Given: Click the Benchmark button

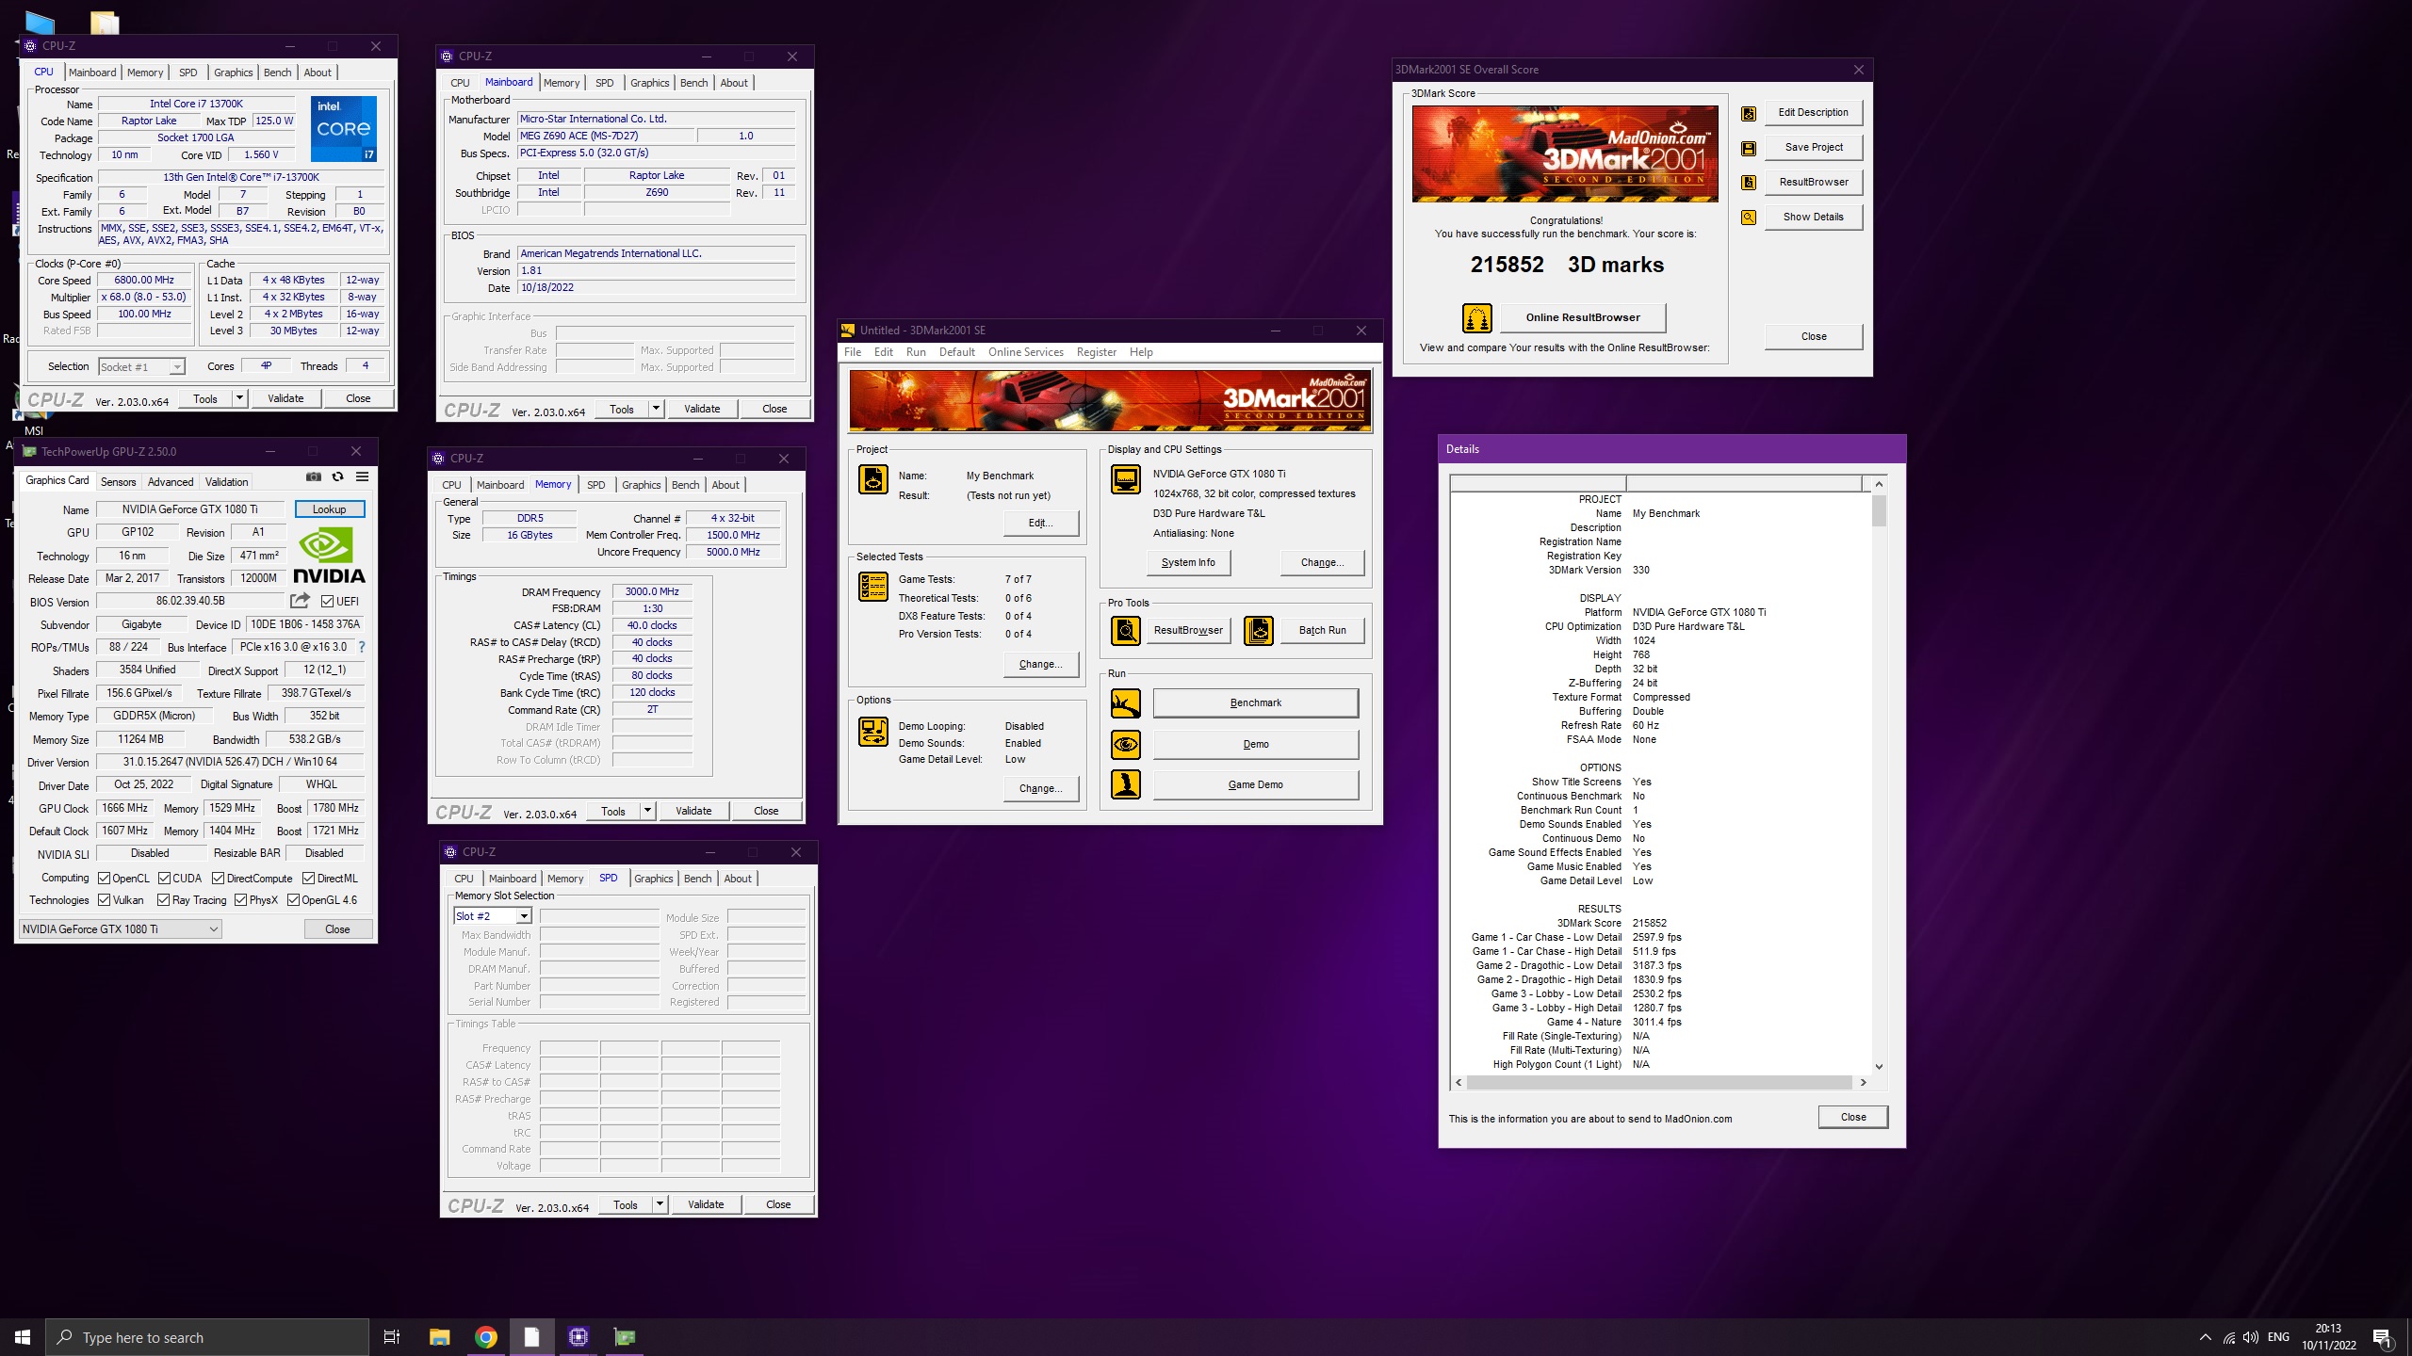Looking at the screenshot, I should (1256, 703).
